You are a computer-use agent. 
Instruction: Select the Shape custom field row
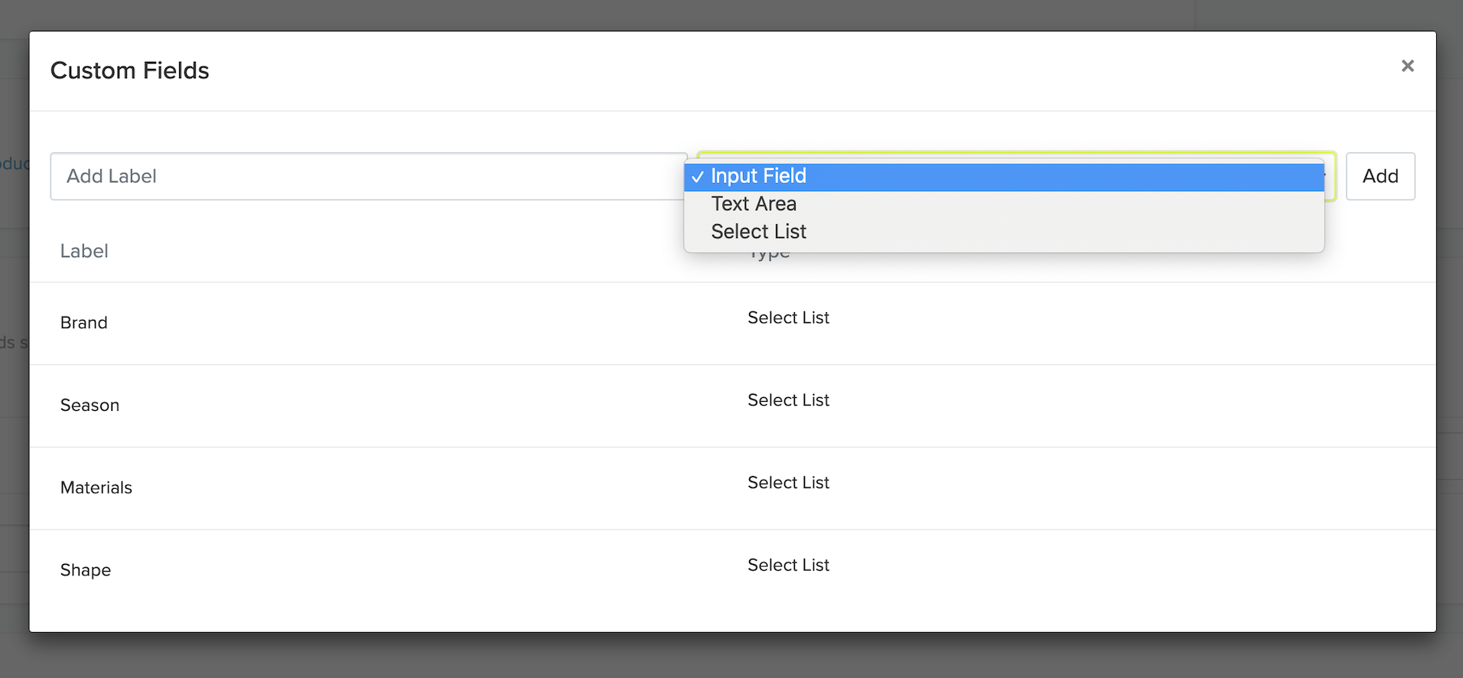click(x=86, y=571)
